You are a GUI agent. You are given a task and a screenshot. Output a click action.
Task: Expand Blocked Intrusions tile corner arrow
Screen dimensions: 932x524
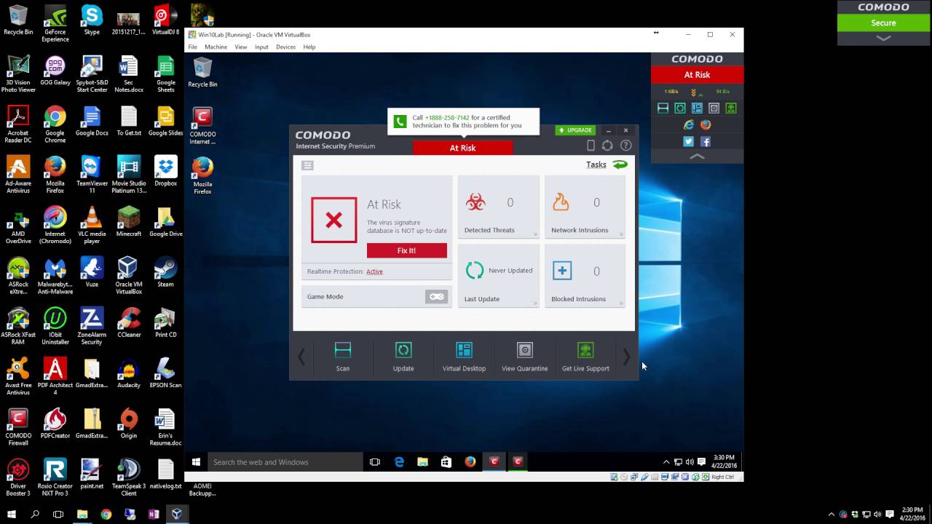click(x=622, y=303)
